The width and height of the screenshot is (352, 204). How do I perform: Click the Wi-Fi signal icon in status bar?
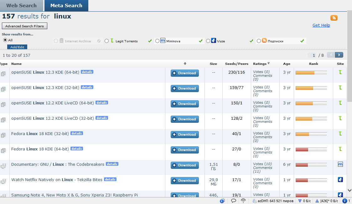point(243,201)
